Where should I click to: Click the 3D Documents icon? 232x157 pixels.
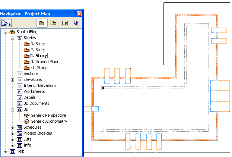(19, 104)
